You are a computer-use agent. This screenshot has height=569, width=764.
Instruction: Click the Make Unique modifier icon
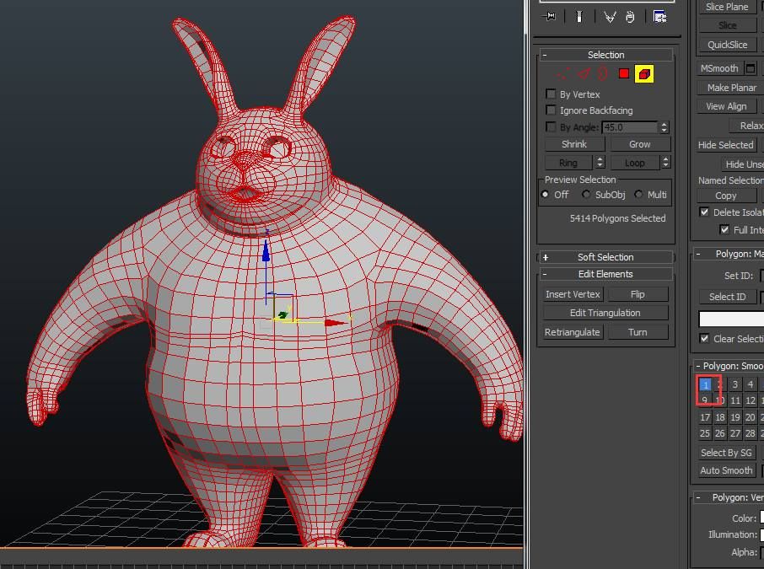[610, 17]
